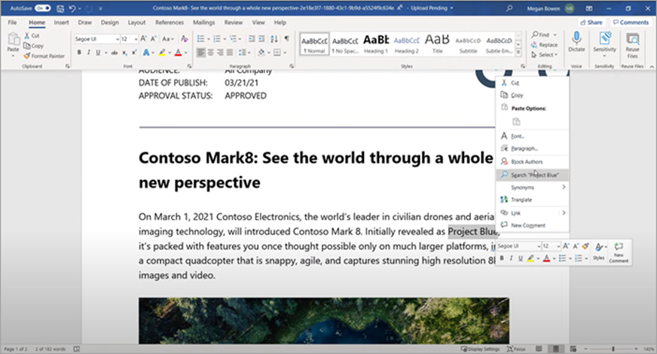Click the Sort icon in Paragraph group
Screen dimensions: 657x354
click(x=274, y=39)
